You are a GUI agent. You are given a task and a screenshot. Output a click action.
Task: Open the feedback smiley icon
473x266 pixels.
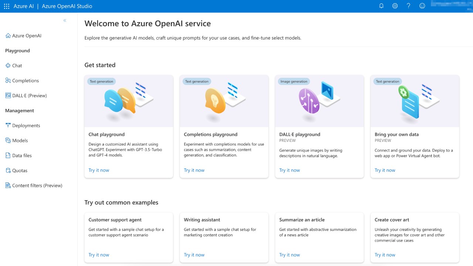tap(422, 6)
